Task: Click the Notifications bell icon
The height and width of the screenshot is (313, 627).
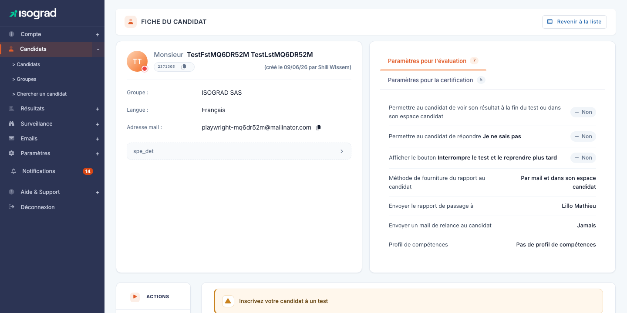Action: tap(14, 171)
